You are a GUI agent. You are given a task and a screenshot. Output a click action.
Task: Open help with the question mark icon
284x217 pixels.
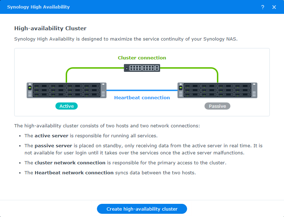263,7
